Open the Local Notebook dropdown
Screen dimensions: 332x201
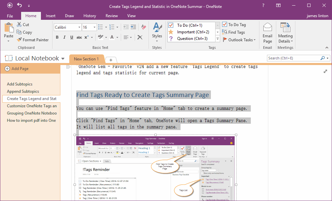click(63, 58)
